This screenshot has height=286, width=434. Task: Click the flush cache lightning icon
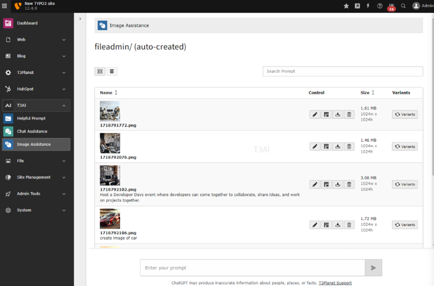(x=368, y=6)
